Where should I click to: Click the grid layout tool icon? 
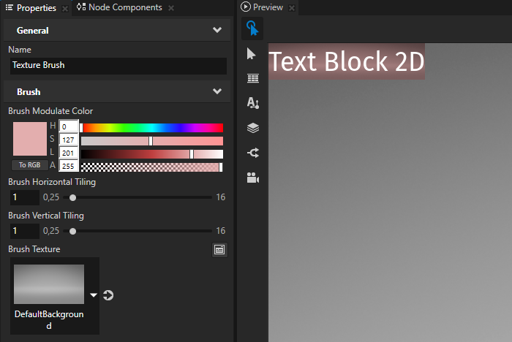[x=252, y=78]
